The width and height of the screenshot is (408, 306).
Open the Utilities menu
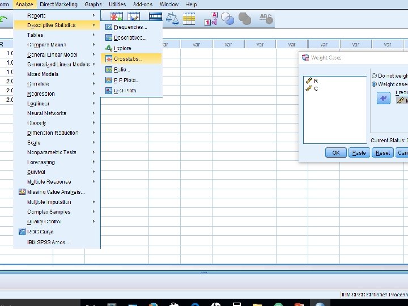click(x=117, y=5)
